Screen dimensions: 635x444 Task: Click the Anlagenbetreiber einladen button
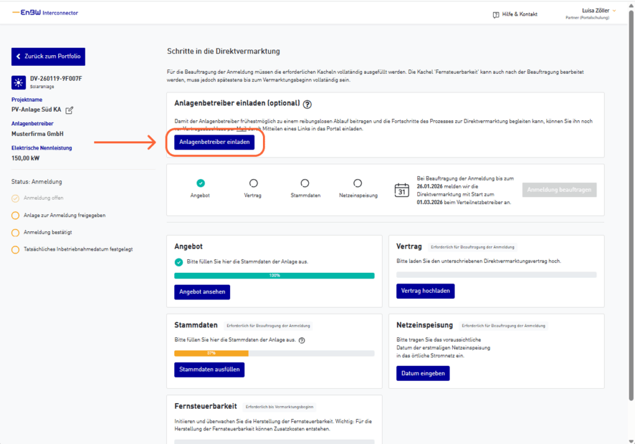tap(215, 142)
